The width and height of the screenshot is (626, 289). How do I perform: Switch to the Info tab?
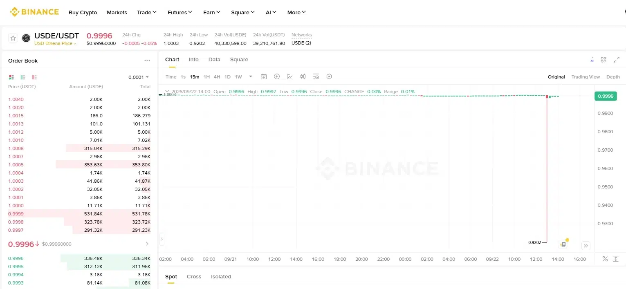point(194,60)
